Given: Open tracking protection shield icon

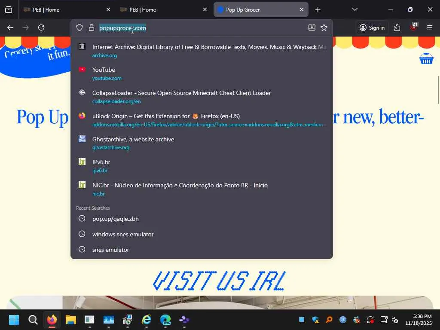Looking at the screenshot, I should (x=79, y=27).
